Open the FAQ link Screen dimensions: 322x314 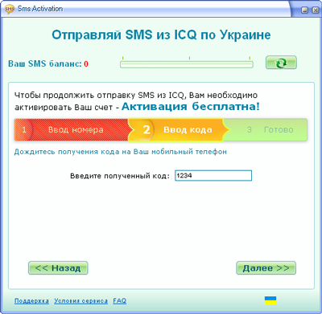click(x=120, y=301)
